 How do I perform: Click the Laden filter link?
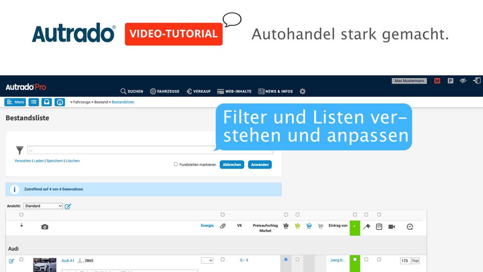click(x=39, y=161)
